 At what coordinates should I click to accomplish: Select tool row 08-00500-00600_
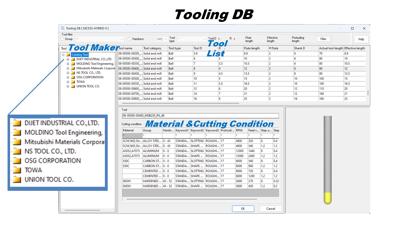(242, 89)
